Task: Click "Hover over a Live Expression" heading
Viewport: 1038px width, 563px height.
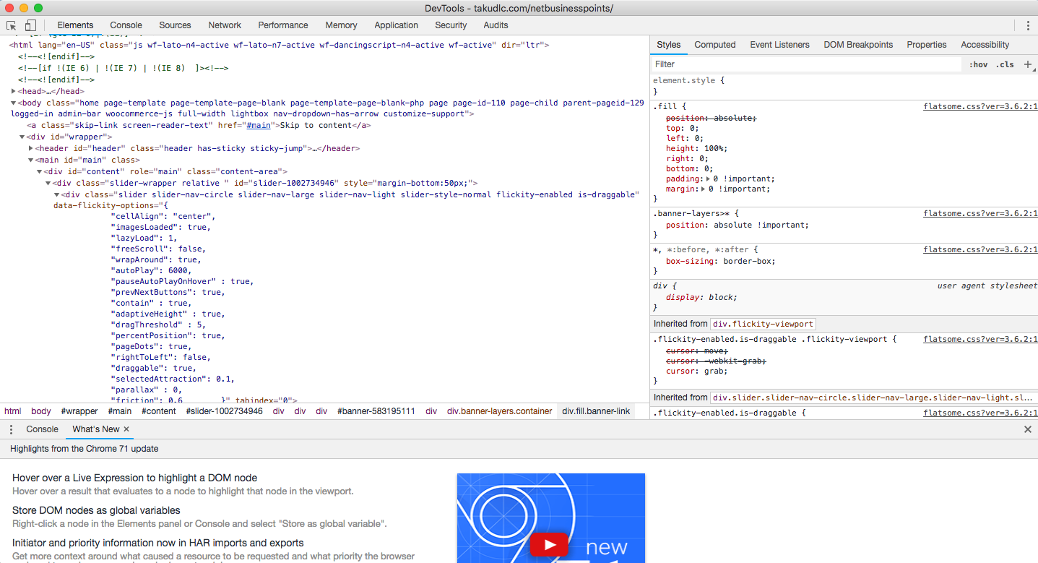Action: point(134,478)
